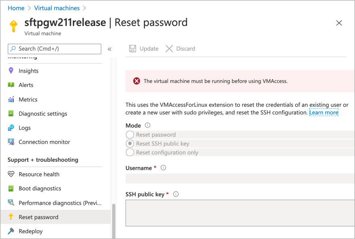Viewport: 355px width, 239px height.
Task: Click the magnifier icon in the search box
Action: 13,49
